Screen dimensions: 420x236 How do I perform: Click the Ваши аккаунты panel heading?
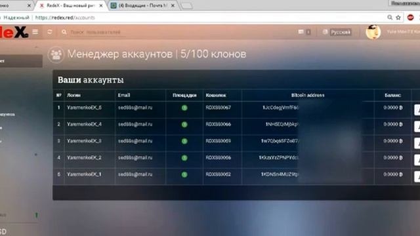click(x=91, y=80)
